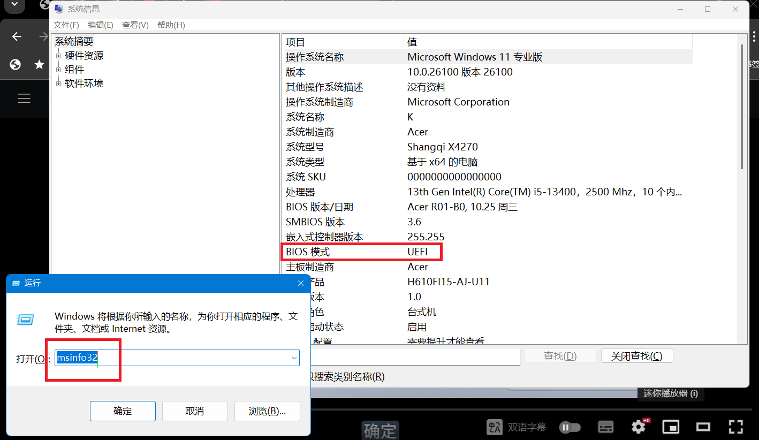This screenshot has height=440, width=759.
Task: Select the 处理器 row
Action: 488,192
